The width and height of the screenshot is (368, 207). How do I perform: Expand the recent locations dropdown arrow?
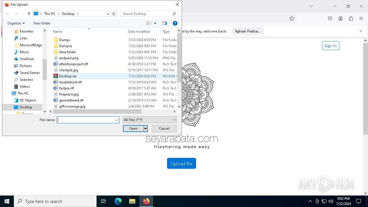pos(23,14)
